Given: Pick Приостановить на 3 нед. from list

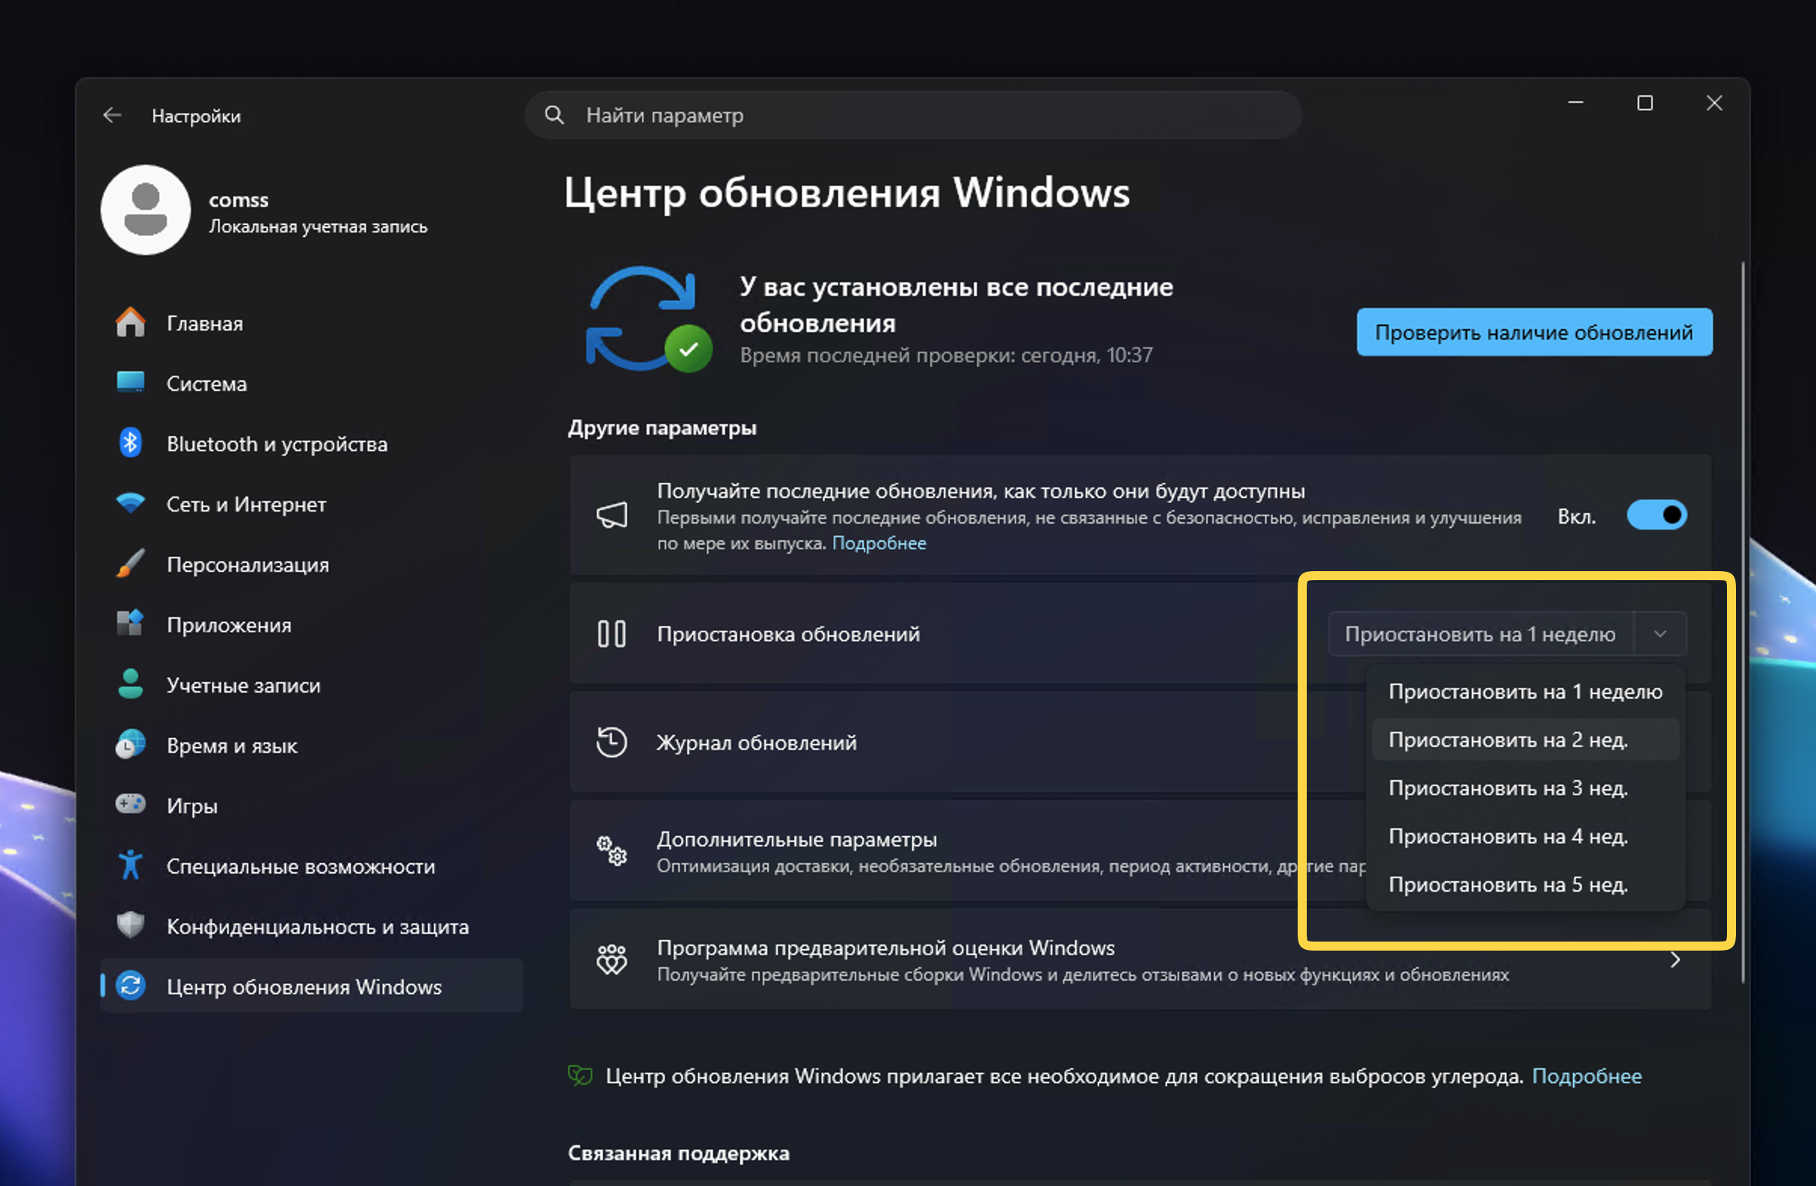Looking at the screenshot, I should (1507, 788).
